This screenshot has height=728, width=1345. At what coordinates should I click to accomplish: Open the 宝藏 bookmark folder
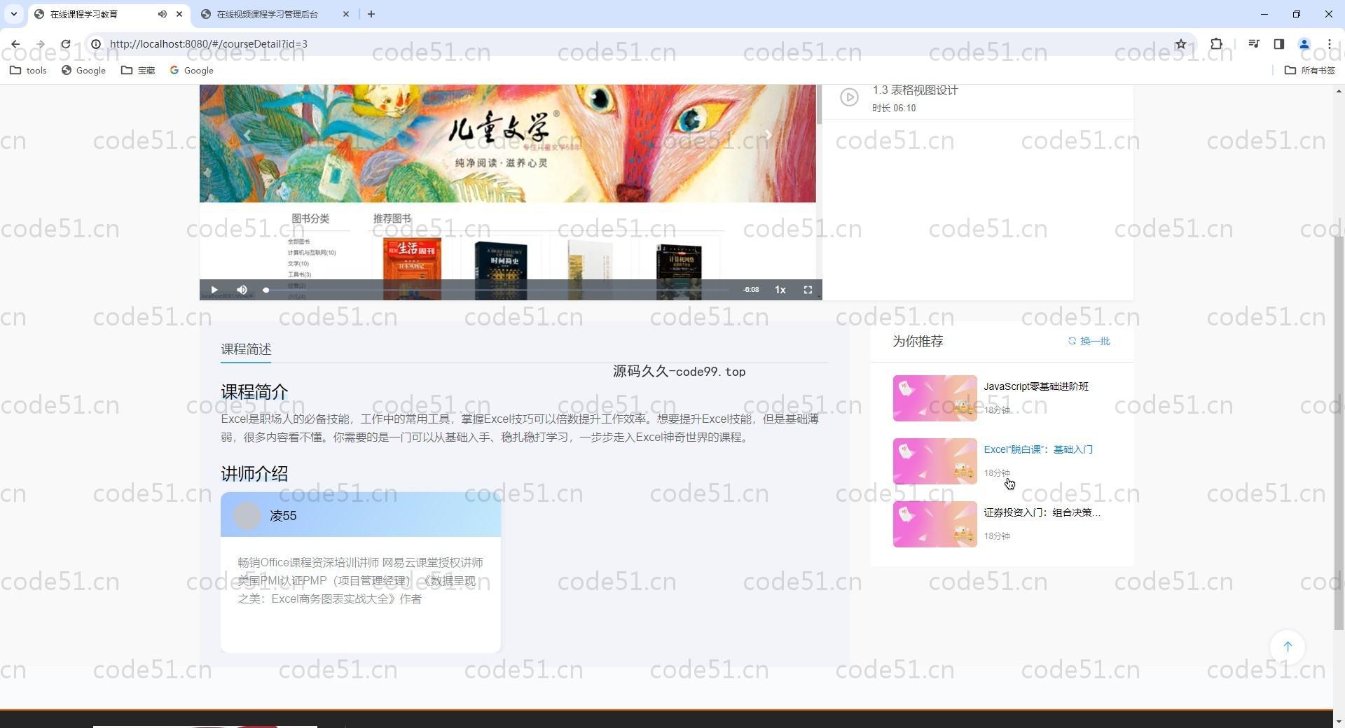point(138,71)
